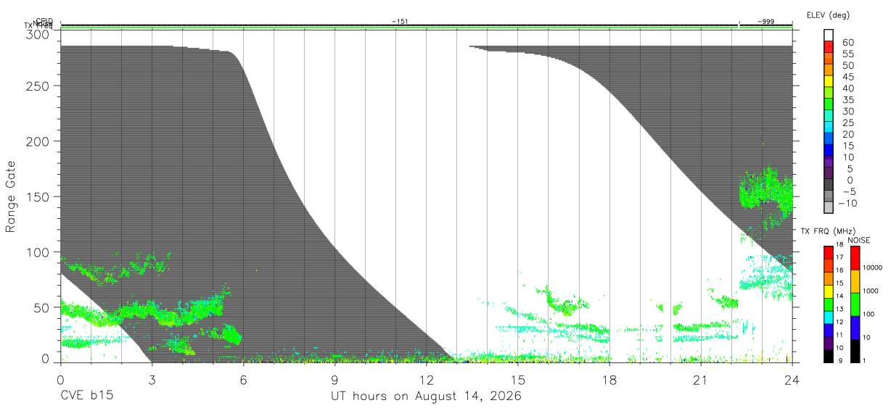
Task: Click the x-axis tick label '24'
Action: point(792,380)
